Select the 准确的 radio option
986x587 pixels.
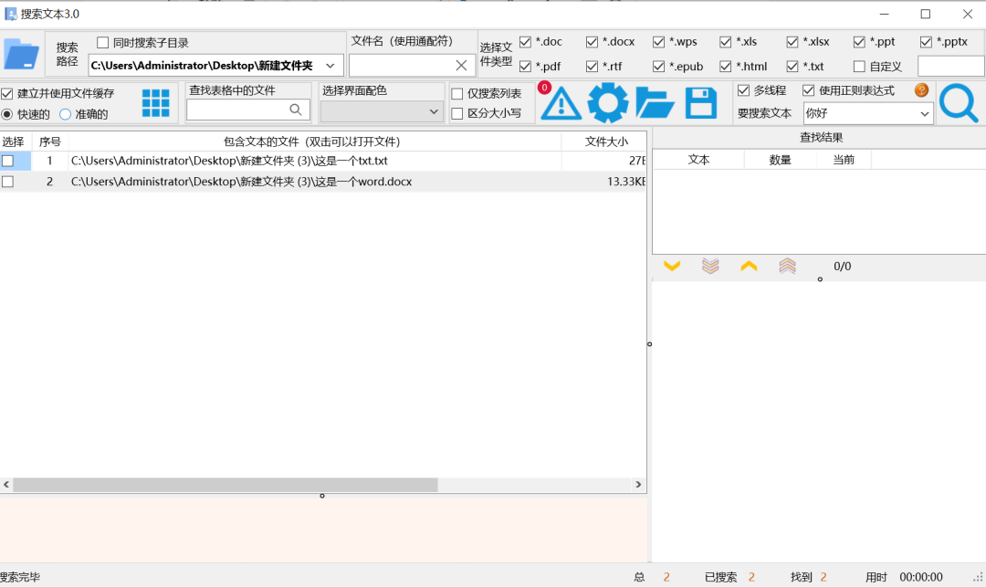click(x=66, y=114)
